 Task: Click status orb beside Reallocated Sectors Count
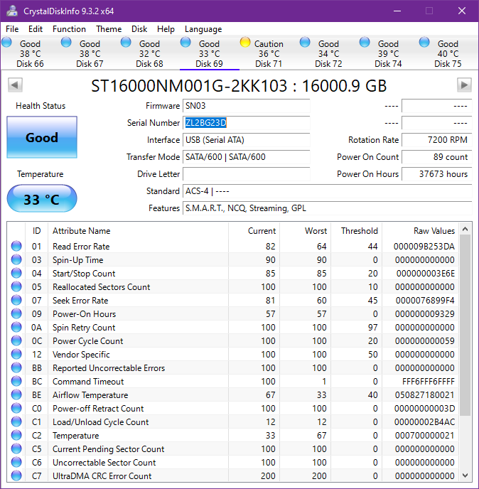(16, 287)
